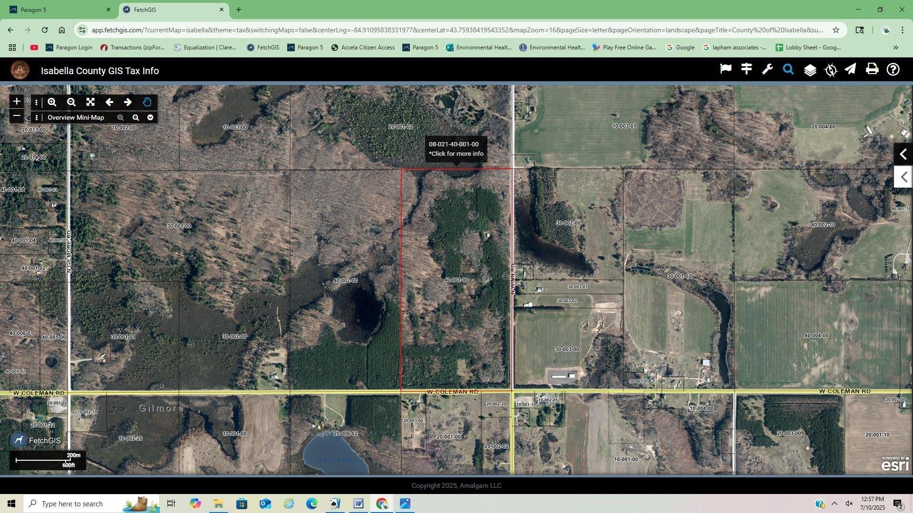Click the full extent arrows icon

tap(90, 102)
